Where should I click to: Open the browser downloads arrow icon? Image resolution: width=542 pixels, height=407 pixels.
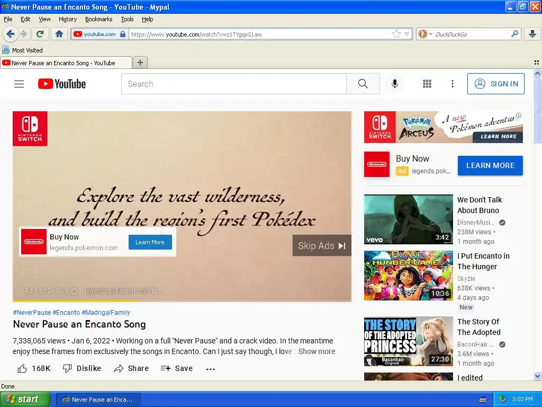point(532,34)
